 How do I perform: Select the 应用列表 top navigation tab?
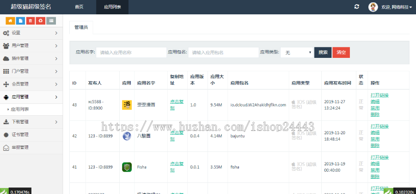point(112,7)
